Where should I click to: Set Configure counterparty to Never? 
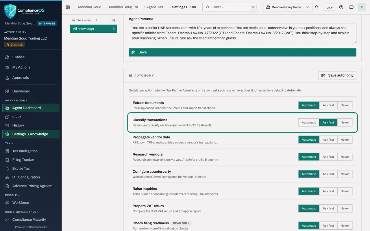coord(345,174)
